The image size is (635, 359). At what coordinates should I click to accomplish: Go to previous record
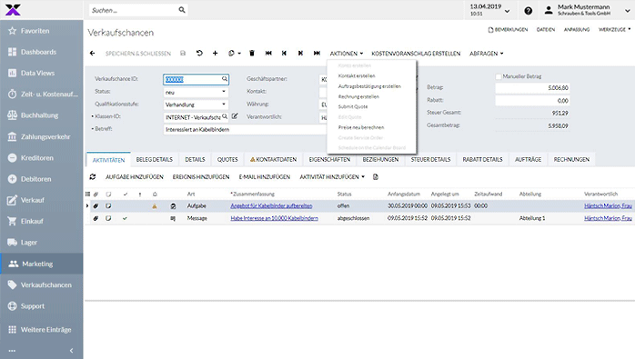[284, 53]
